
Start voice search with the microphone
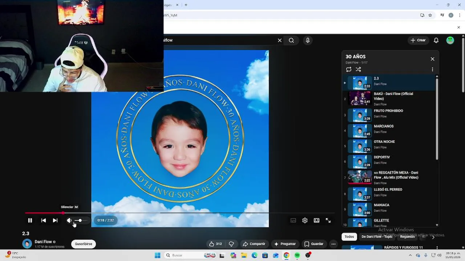point(308,40)
